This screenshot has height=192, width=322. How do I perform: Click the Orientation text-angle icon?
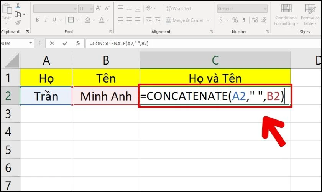coord(149,8)
